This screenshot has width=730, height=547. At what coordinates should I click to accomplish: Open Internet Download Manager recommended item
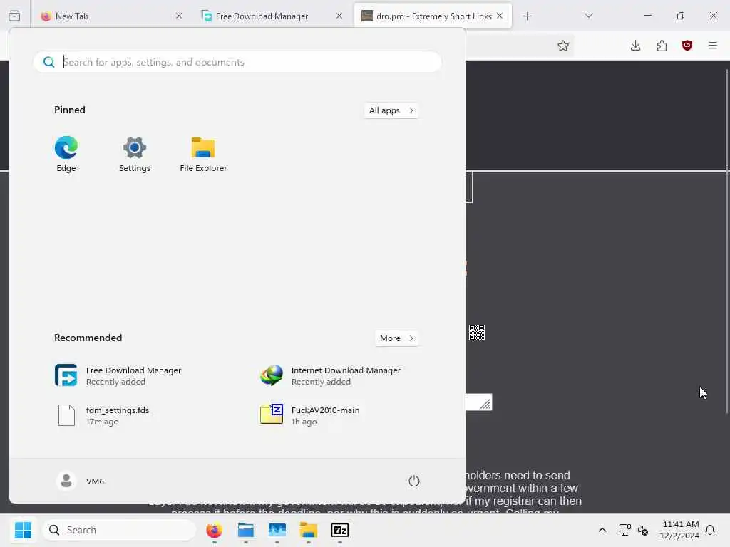point(331,375)
